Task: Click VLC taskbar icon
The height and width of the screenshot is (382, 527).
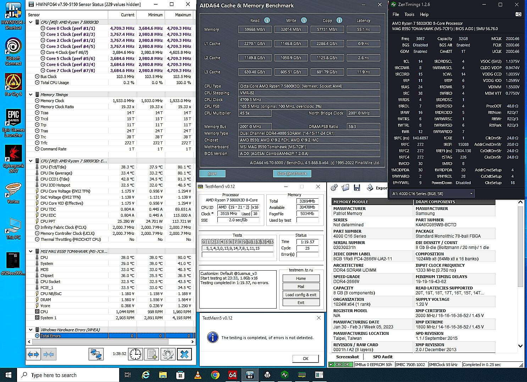Action: 198,375
